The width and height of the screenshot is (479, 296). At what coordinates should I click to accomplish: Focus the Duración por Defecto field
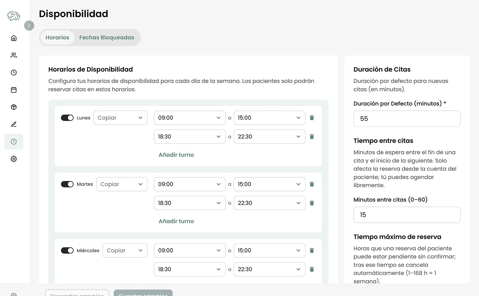[407, 119]
